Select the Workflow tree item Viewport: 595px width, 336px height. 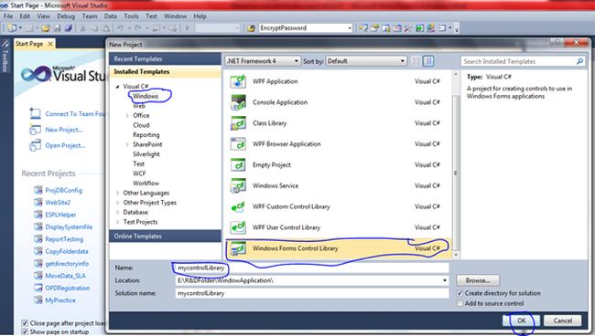click(x=146, y=184)
